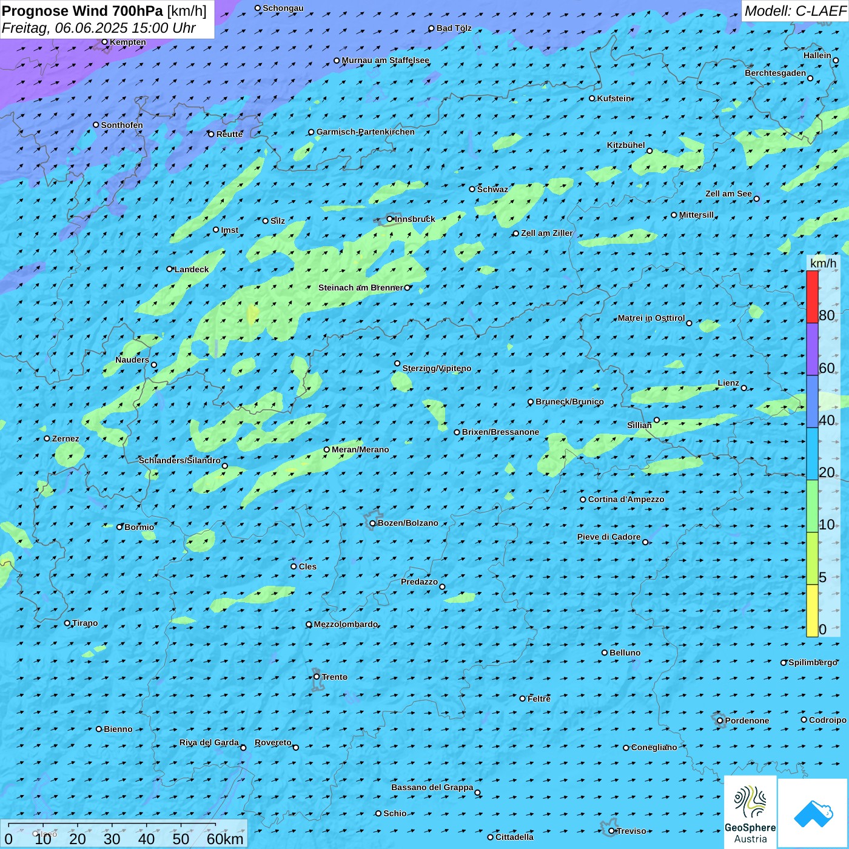Click the Treviso city marker

click(611, 831)
